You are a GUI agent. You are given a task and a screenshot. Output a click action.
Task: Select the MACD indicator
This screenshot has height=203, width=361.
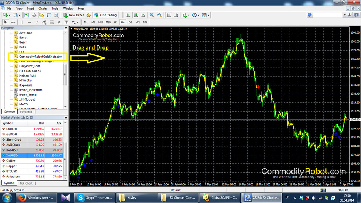coord(23,104)
